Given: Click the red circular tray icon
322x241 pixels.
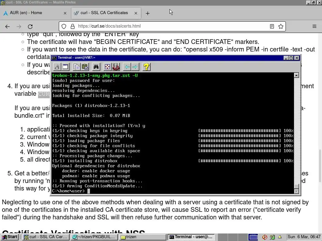Looking at the screenshot, I should [264, 237].
